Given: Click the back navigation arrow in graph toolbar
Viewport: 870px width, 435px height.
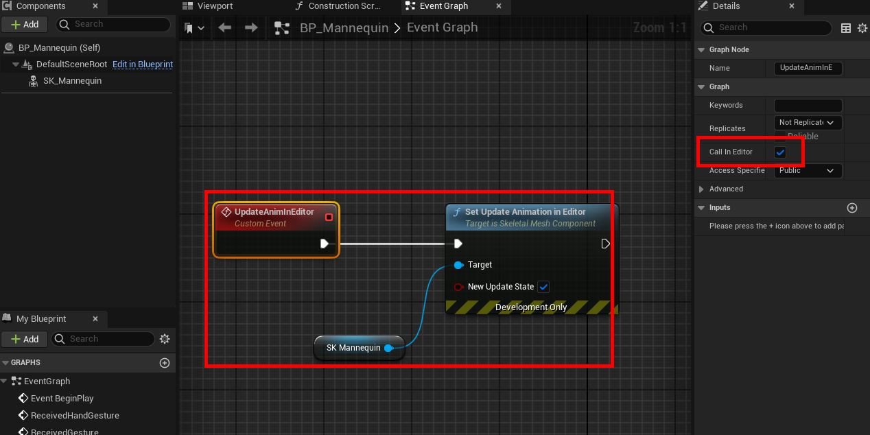Looking at the screenshot, I should click(x=224, y=28).
